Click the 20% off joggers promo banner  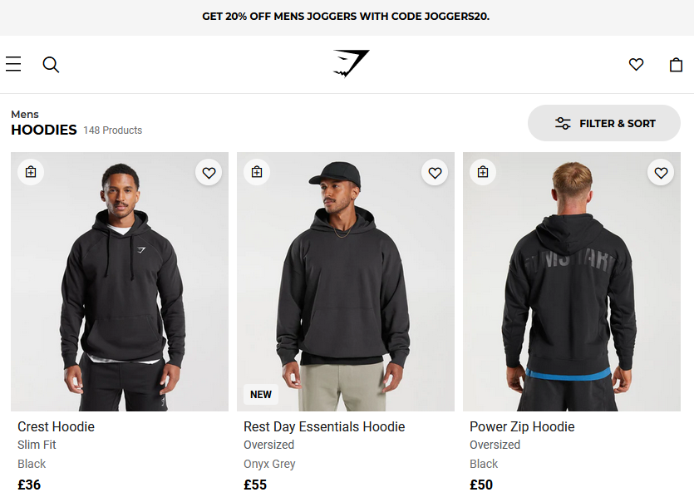(346, 16)
